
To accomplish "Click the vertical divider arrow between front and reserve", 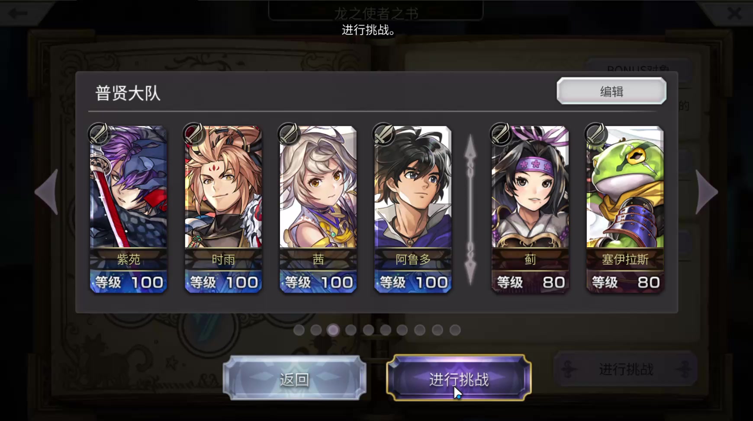I will [470, 210].
